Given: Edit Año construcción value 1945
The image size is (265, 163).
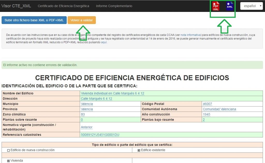Looking at the screenshot, I should 207,115.
